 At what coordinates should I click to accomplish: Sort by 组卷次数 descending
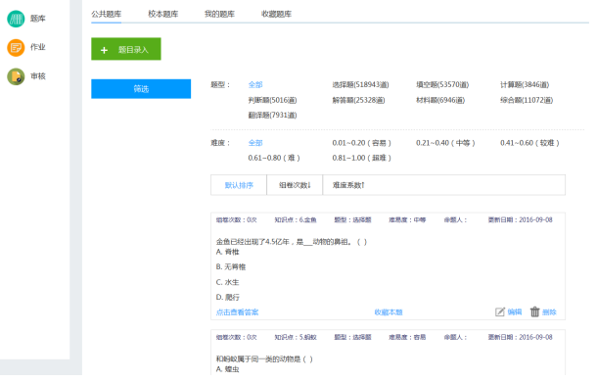point(295,185)
